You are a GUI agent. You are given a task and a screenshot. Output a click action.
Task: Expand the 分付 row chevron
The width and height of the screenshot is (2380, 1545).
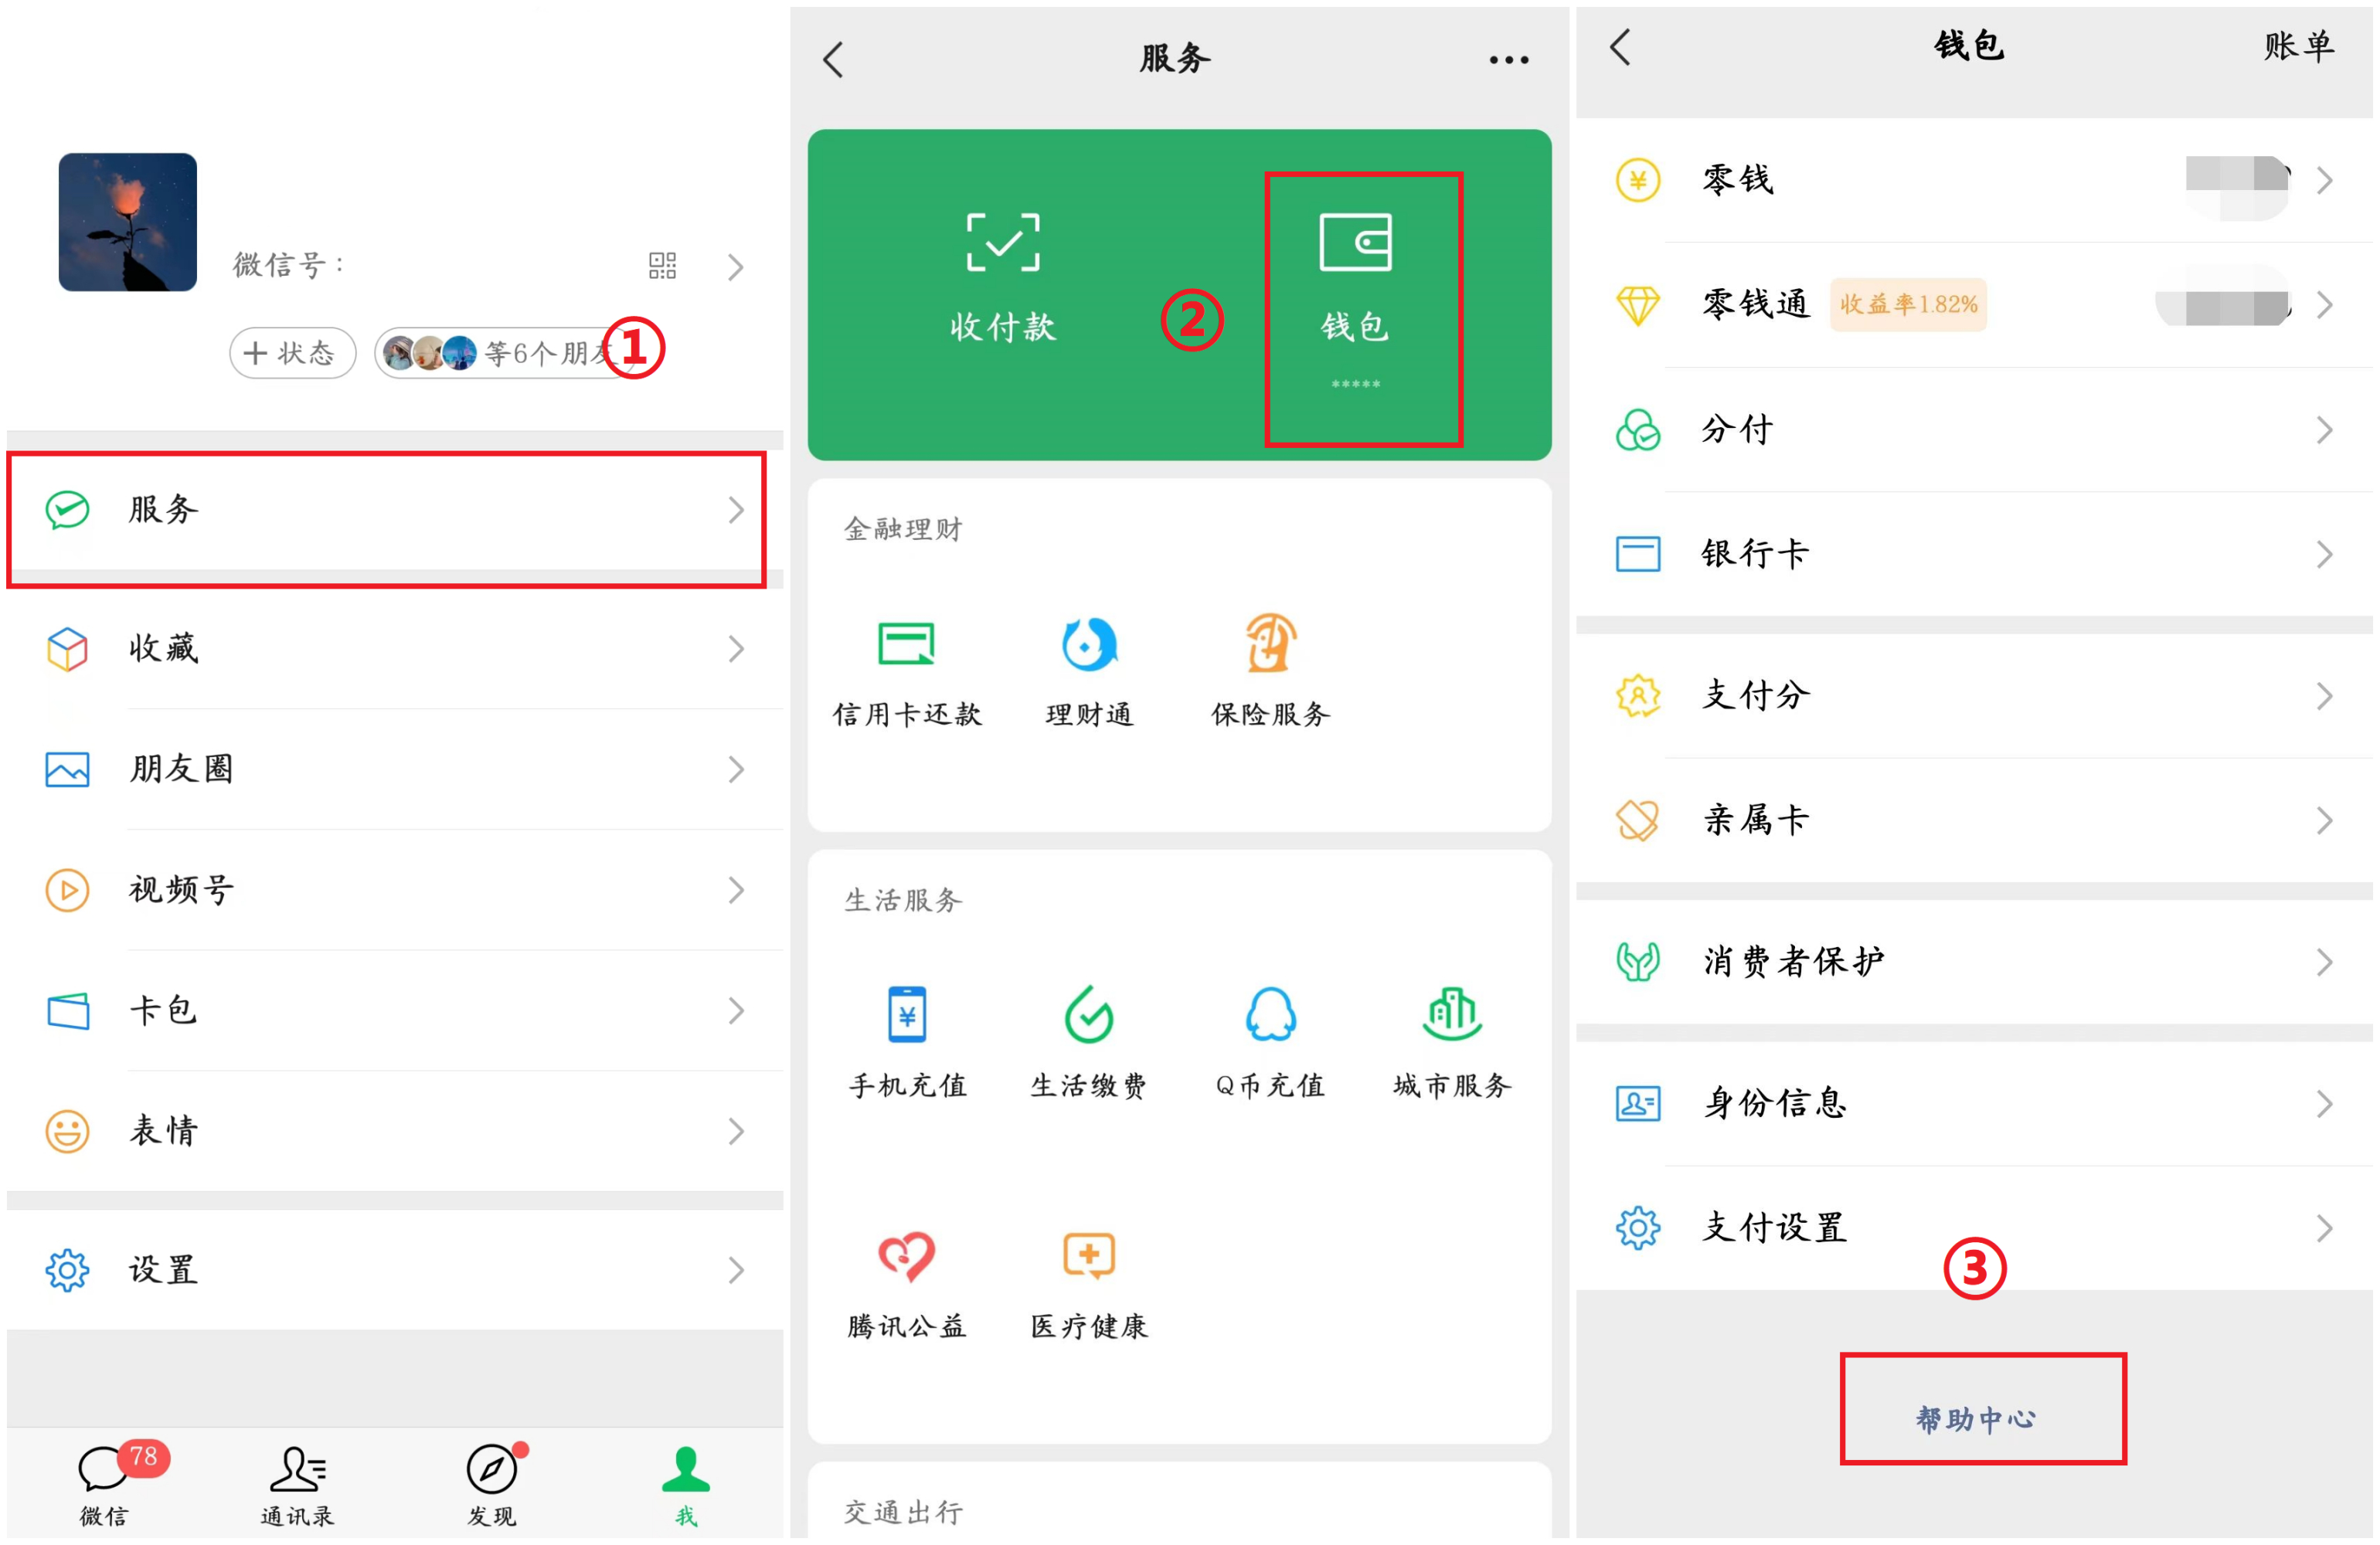point(2325,430)
